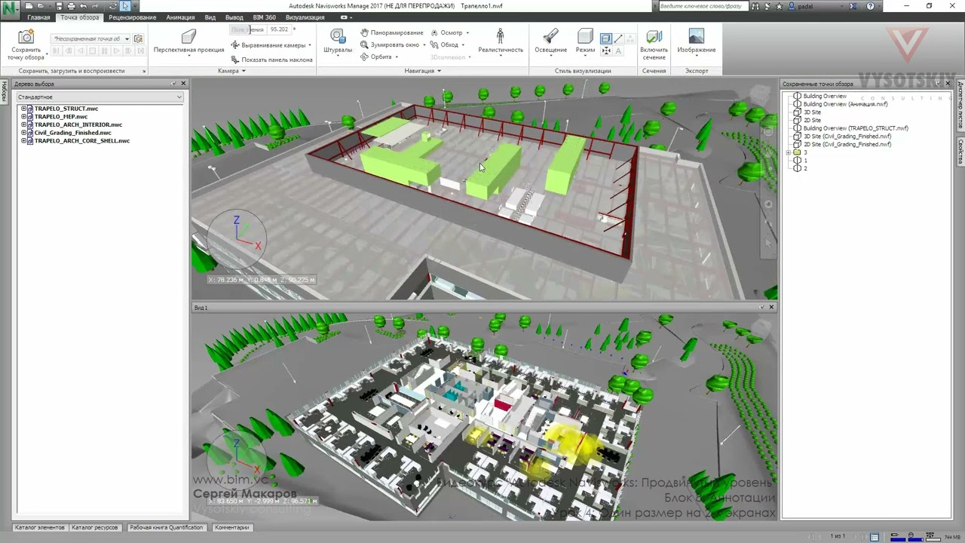Click the binoculars search icon in title bar
The image size is (965, 543).
pos(755,6)
